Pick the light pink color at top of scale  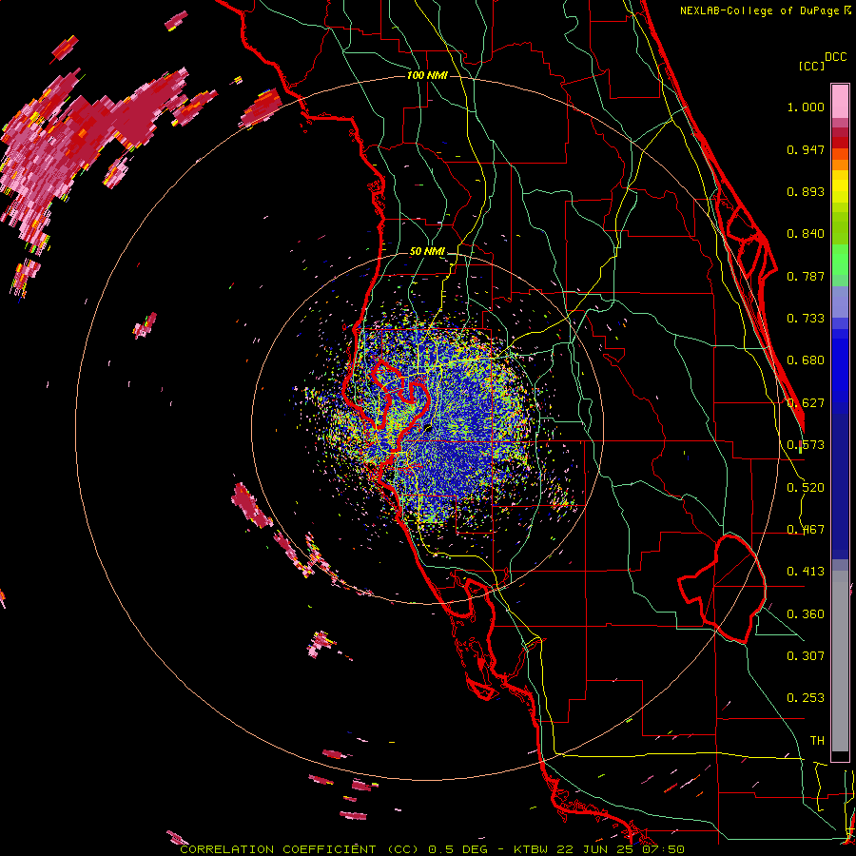[840, 102]
